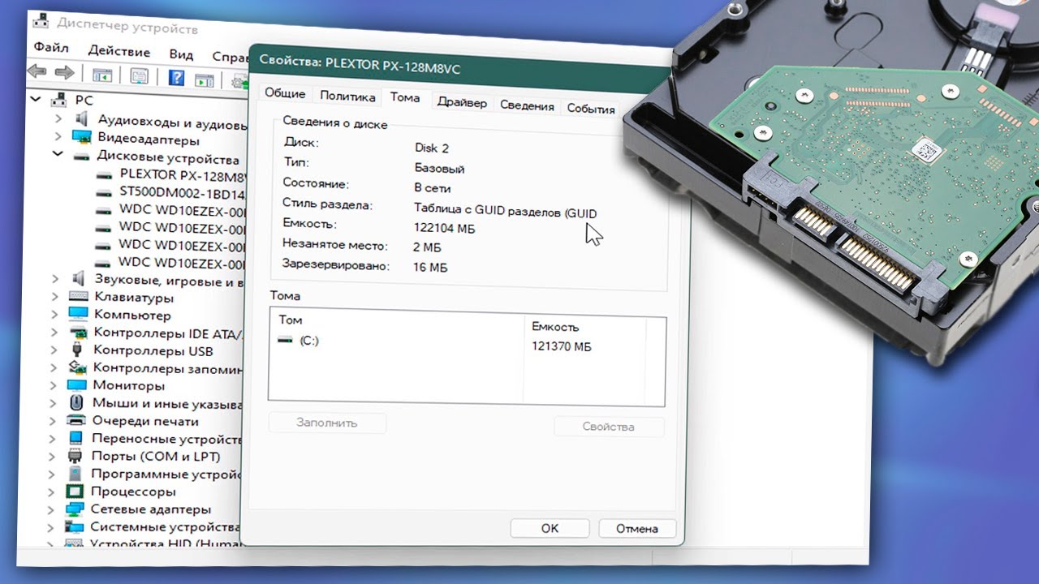
Task: Select the ST500DM002-1BD14 tree entry
Action: click(182, 194)
